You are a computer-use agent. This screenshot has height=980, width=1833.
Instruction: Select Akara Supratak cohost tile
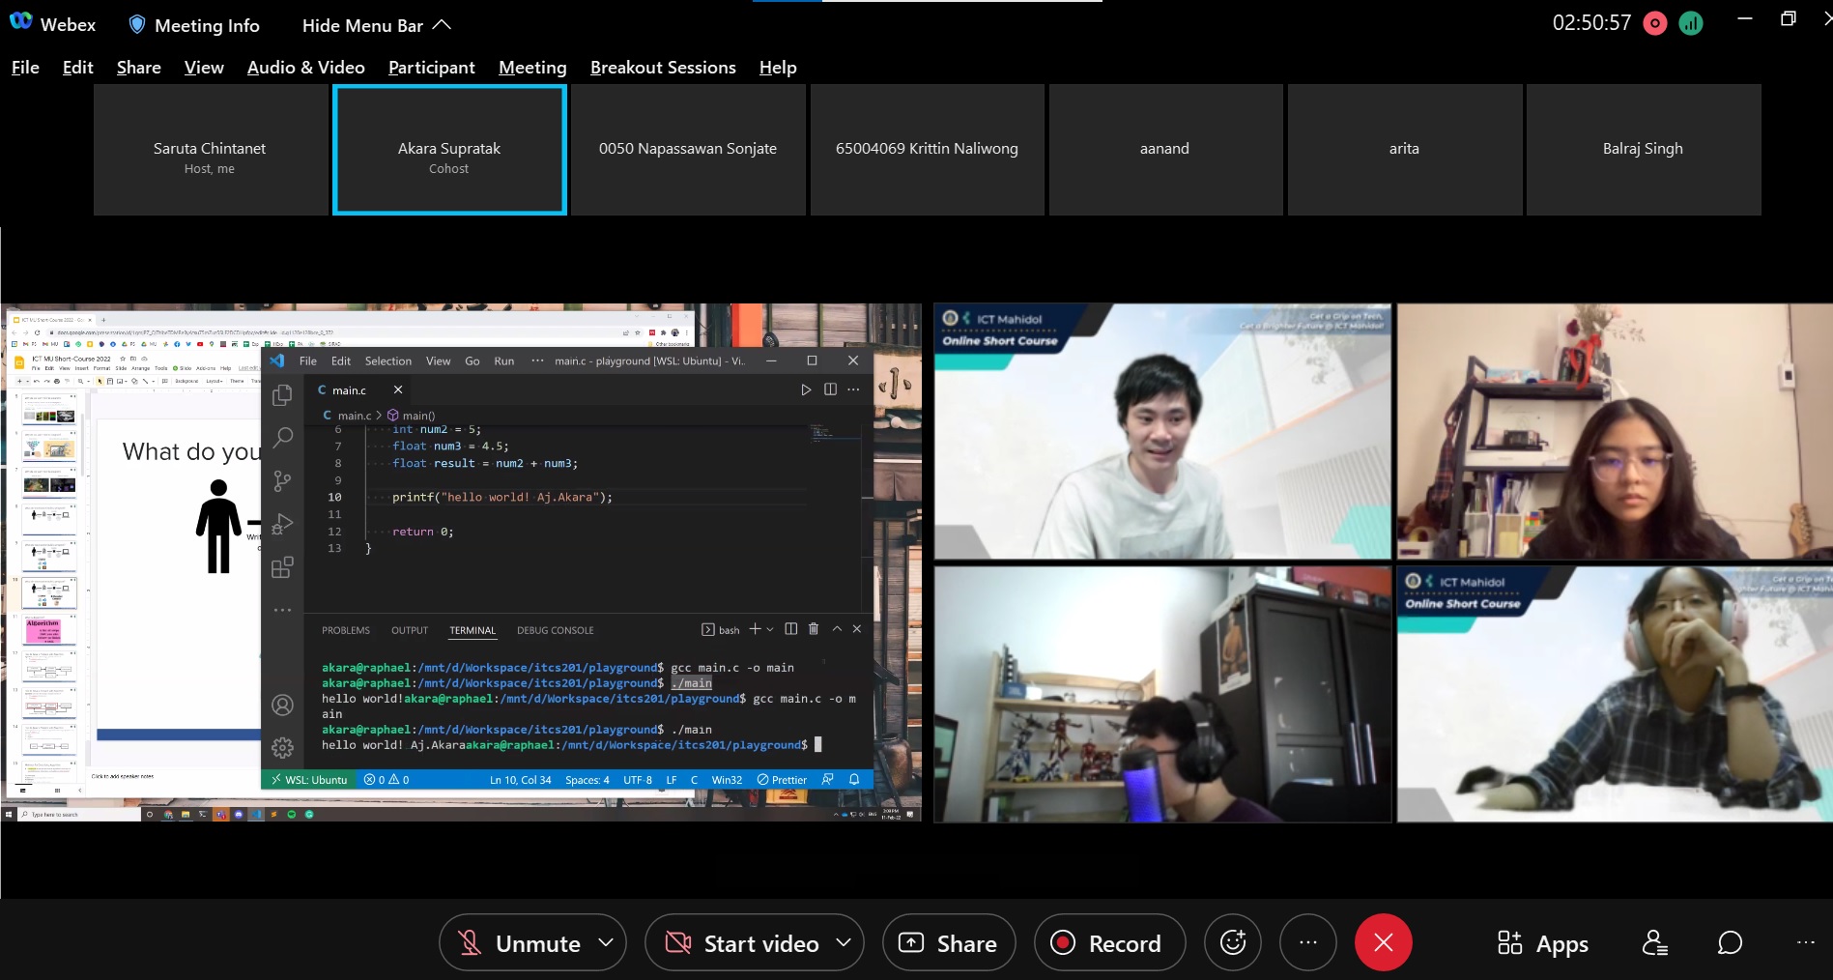(449, 150)
